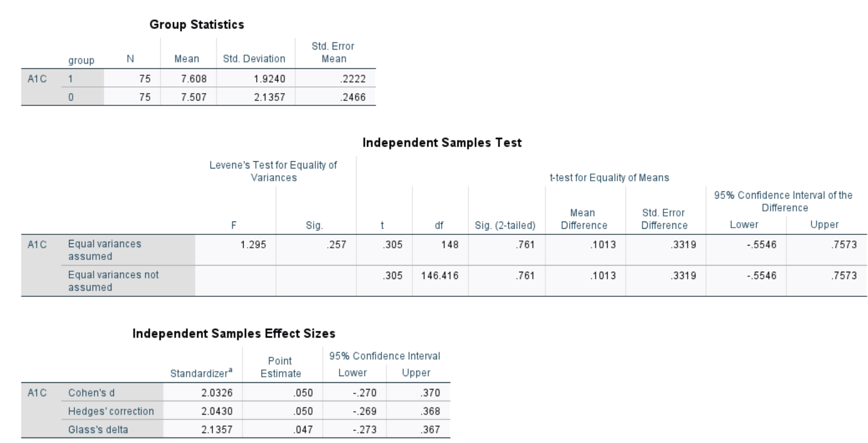Select the Equal variances assumed row label
This screenshot has height=443, width=868.
click(105, 250)
